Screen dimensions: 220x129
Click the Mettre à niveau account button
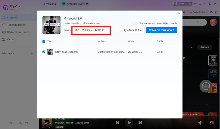(x=182, y=4)
